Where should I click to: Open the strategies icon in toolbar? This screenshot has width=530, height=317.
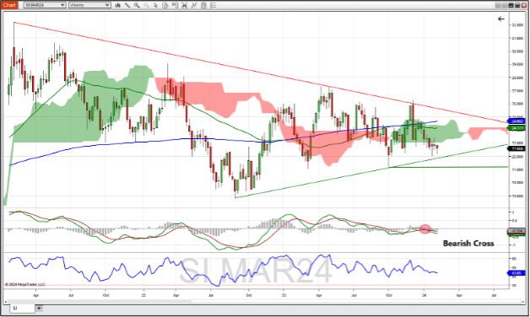pyautogui.click(x=194, y=5)
